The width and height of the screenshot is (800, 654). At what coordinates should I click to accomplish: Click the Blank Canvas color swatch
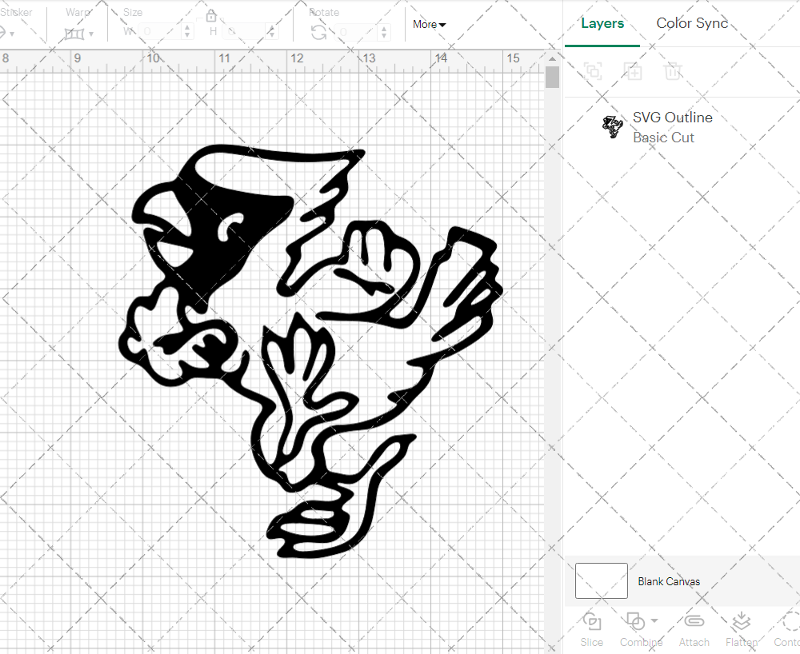click(x=602, y=580)
